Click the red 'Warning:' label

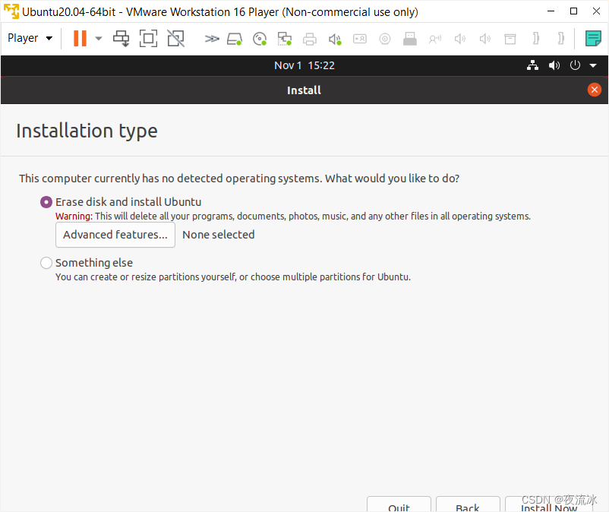(74, 216)
